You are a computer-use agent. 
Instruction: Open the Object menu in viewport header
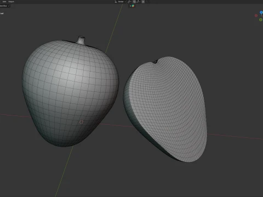(11, 2)
